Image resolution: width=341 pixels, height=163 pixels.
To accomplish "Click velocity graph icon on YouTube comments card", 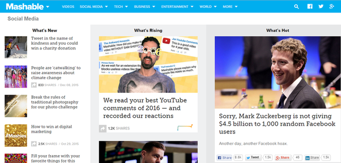I will pos(185,127).
